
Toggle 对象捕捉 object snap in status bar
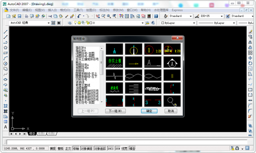point(86,149)
